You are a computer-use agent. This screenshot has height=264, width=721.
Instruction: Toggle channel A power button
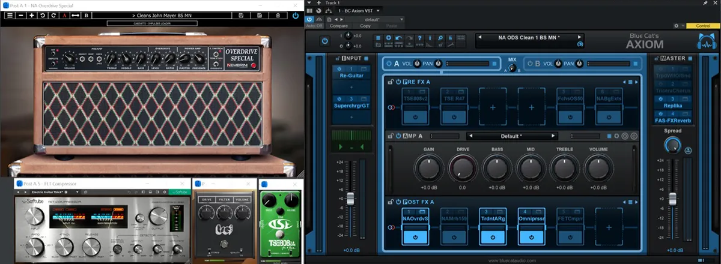tap(389, 64)
